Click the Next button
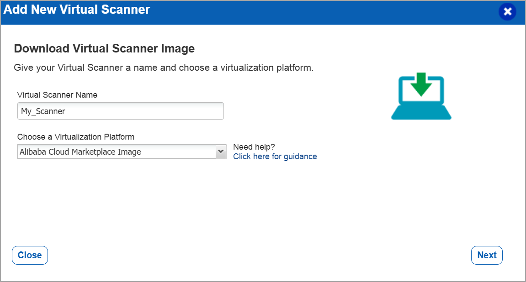Viewport: 526px width, 282px height. click(486, 255)
